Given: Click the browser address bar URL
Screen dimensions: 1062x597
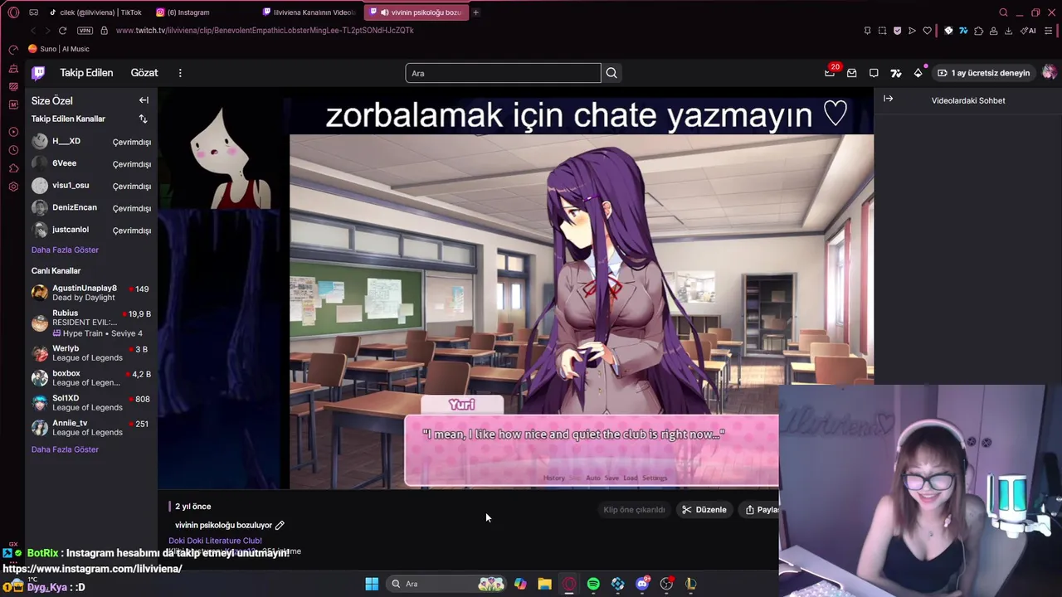Looking at the screenshot, I should (x=265, y=31).
